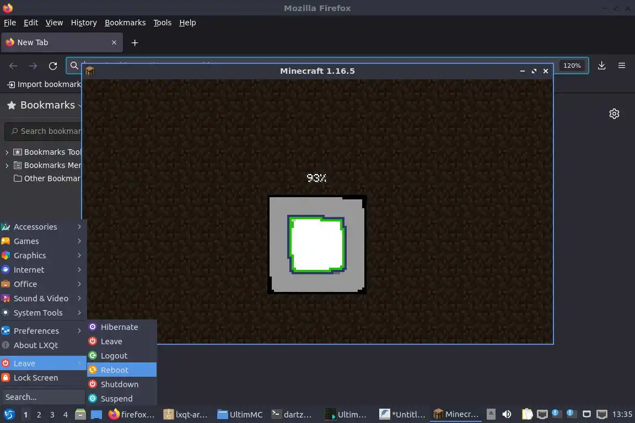Click the Firefox logo in title bar
Image resolution: width=635 pixels, height=423 pixels.
8,8
